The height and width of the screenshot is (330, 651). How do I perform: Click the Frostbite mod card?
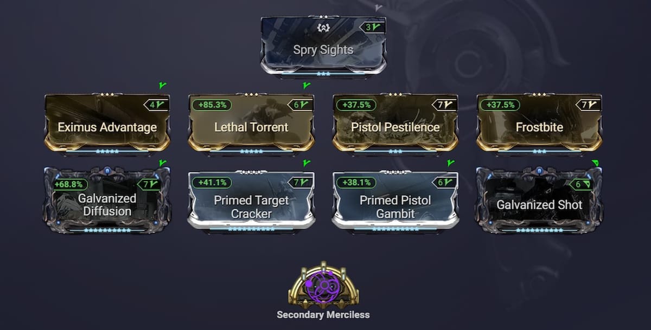[539, 127]
